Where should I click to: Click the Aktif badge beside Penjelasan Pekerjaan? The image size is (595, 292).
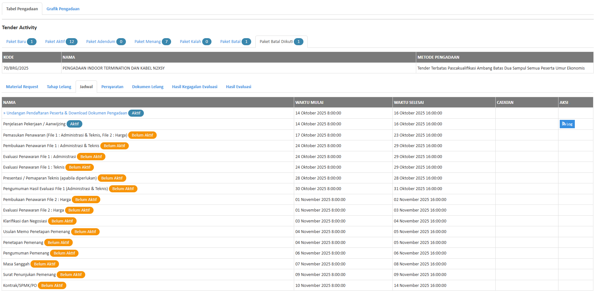point(74,124)
